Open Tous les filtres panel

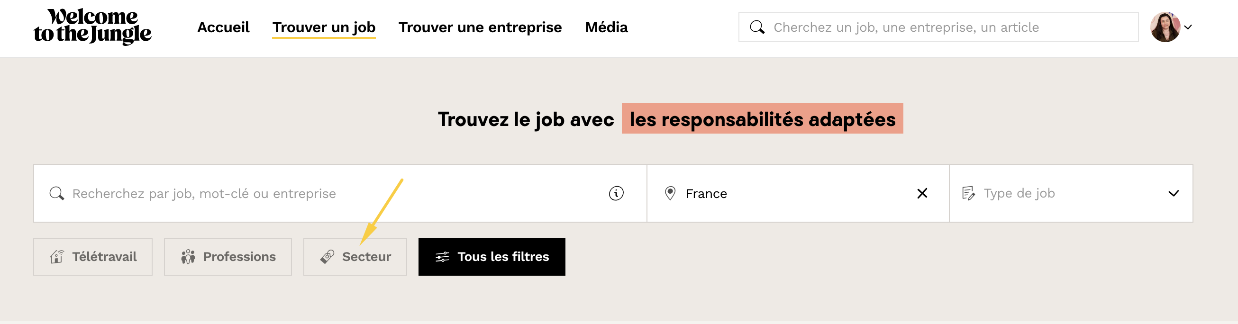[492, 257]
